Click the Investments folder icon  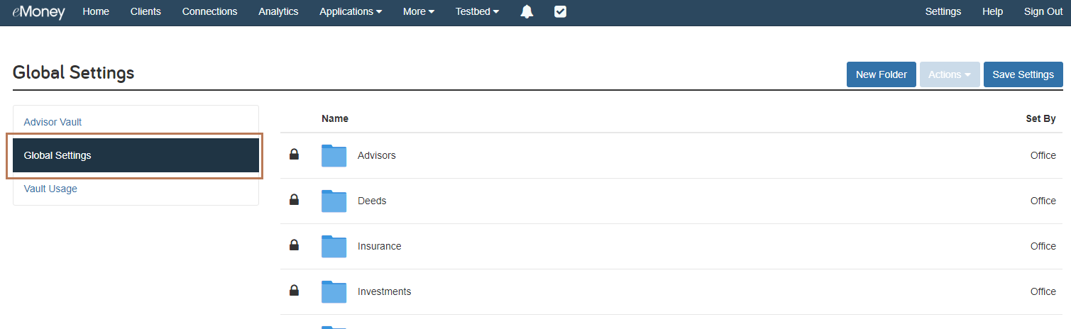tap(334, 291)
